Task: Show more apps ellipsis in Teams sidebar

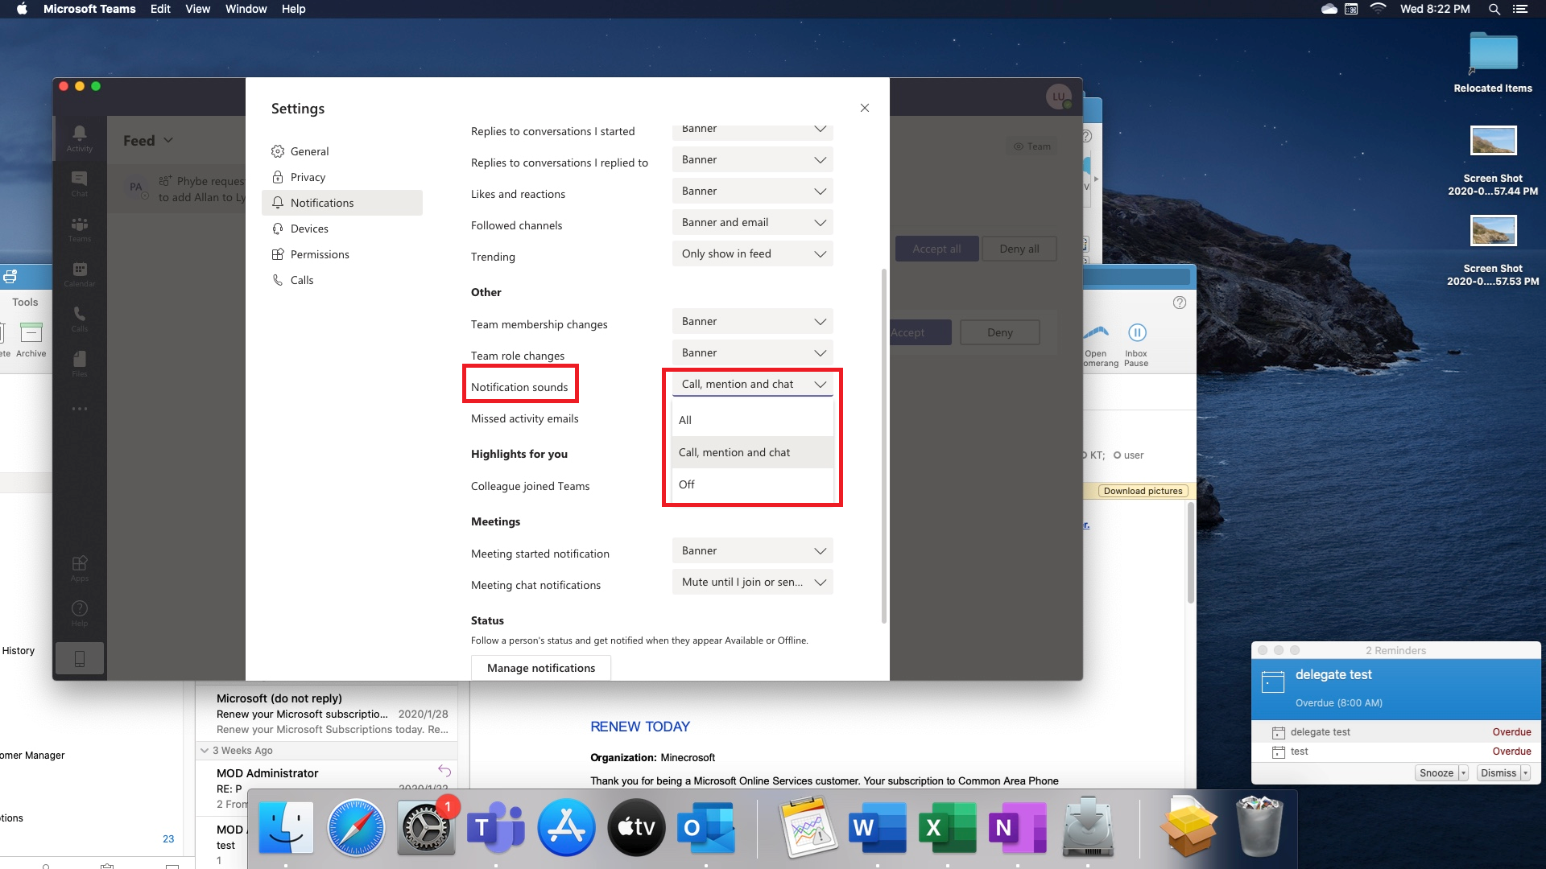Action: click(x=80, y=409)
